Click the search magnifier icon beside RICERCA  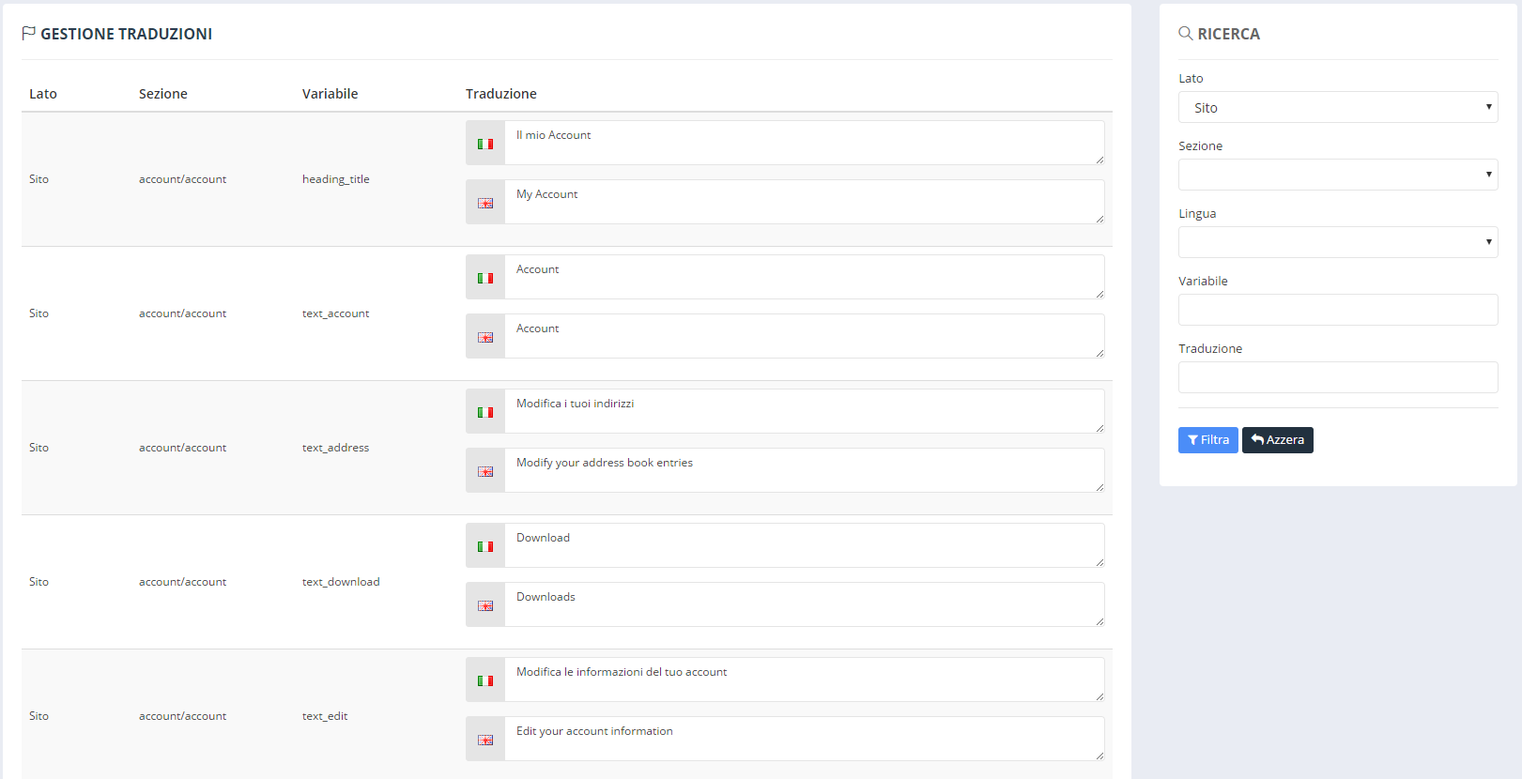[1186, 34]
